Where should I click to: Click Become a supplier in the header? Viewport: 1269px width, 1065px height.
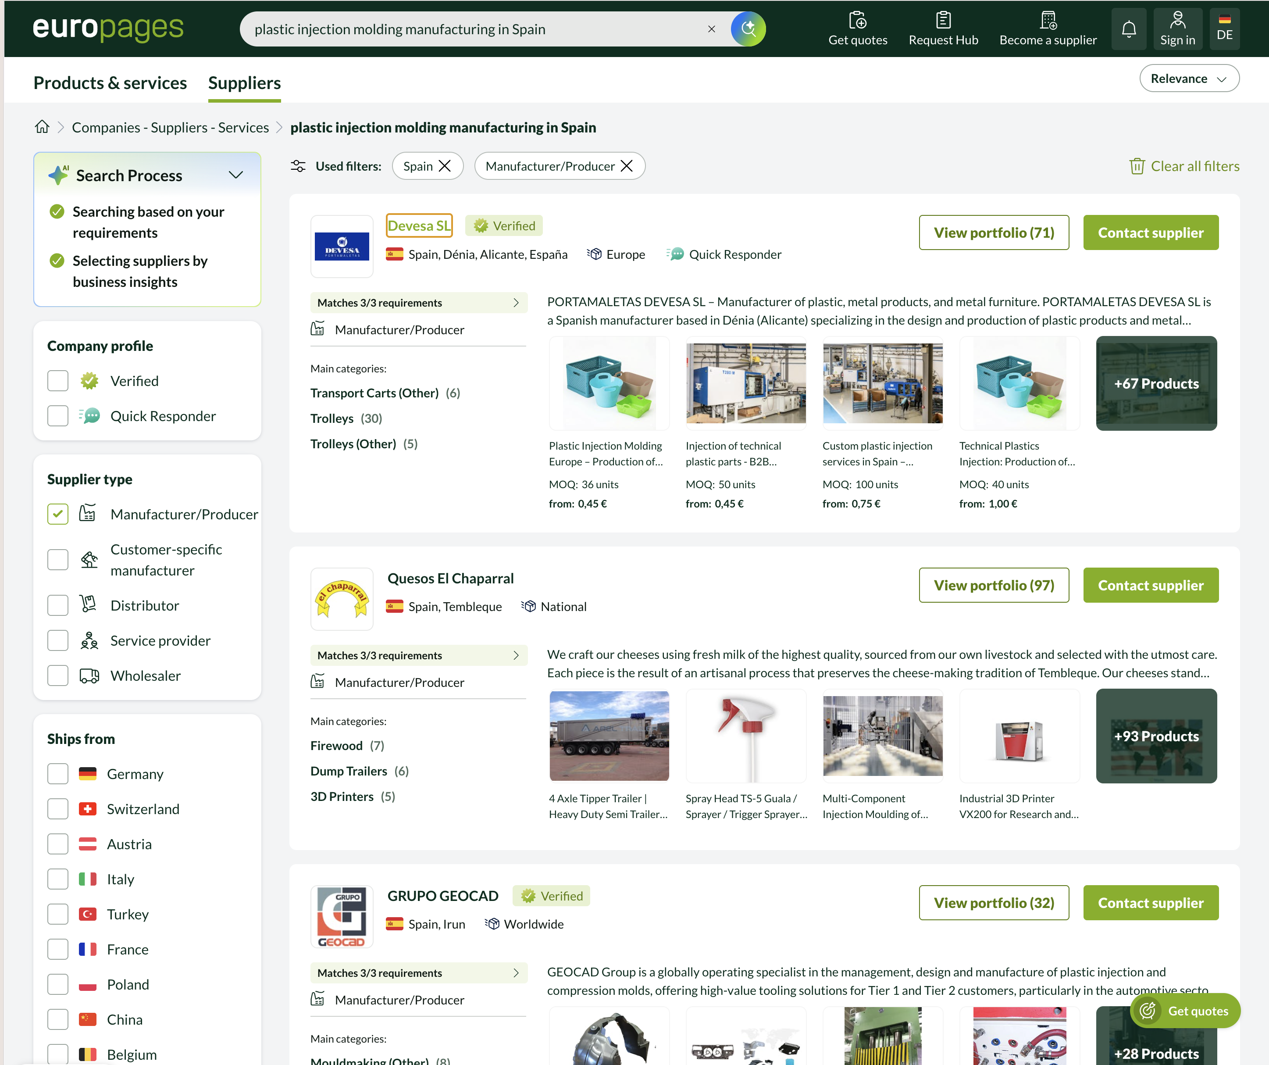(x=1048, y=29)
